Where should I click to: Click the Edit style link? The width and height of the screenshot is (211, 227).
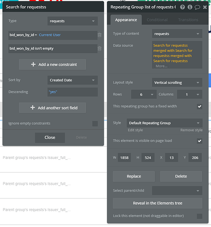[x=136, y=130]
